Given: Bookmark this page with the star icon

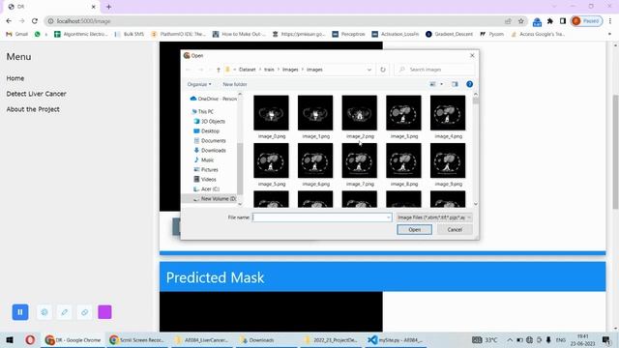Looking at the screenshot, I should (520, 21).
